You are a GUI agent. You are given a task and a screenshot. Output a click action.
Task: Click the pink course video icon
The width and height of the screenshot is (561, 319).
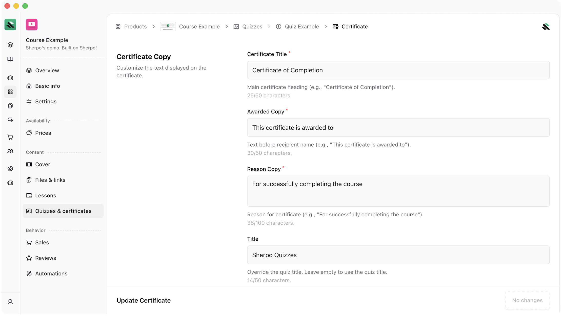[32, 25]
